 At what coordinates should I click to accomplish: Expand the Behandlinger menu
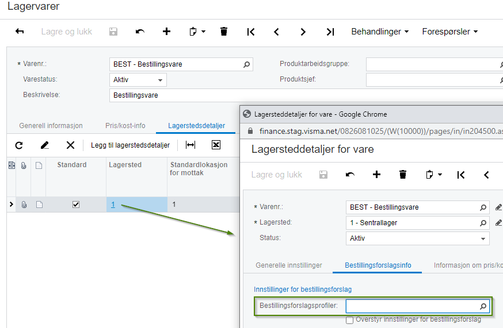380,32
